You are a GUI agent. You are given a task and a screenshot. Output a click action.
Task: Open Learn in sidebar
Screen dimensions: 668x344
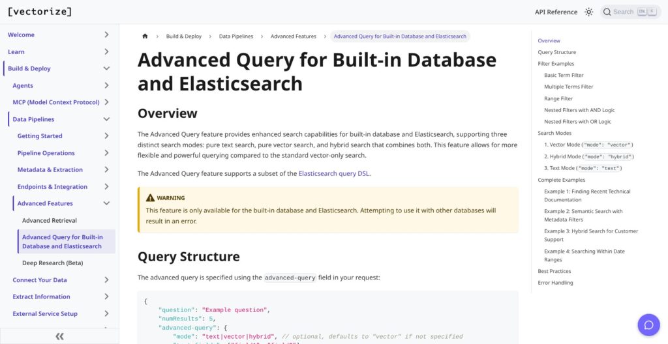coord(16,52)
